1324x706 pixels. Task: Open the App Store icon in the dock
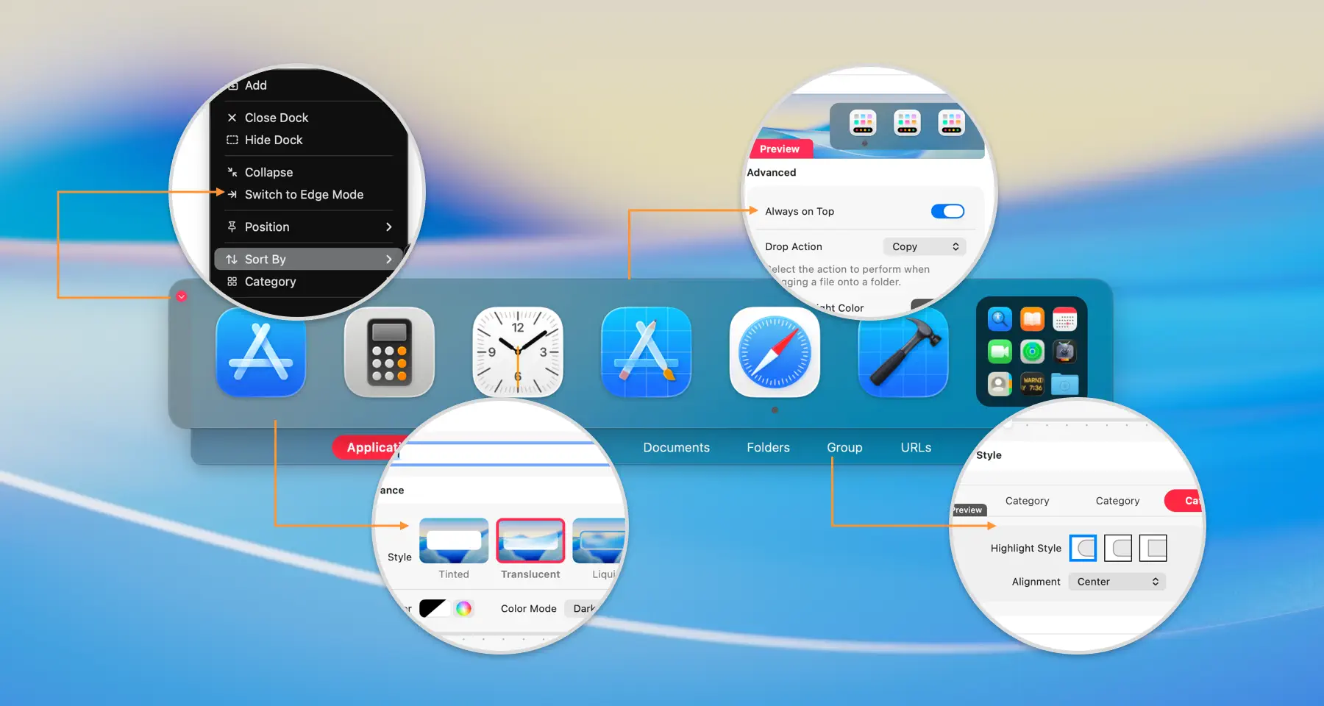pyautogui.click(x=261, y=352)
